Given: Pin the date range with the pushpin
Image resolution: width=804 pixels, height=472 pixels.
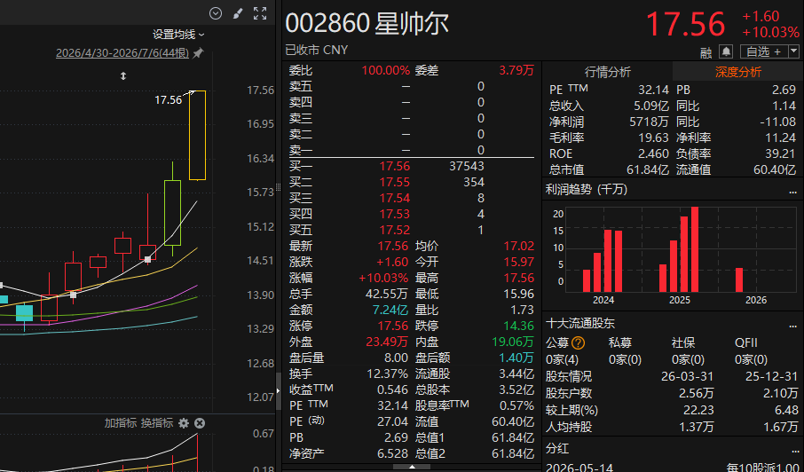Looking at the screenshot, I should click(x=198, y=52).
